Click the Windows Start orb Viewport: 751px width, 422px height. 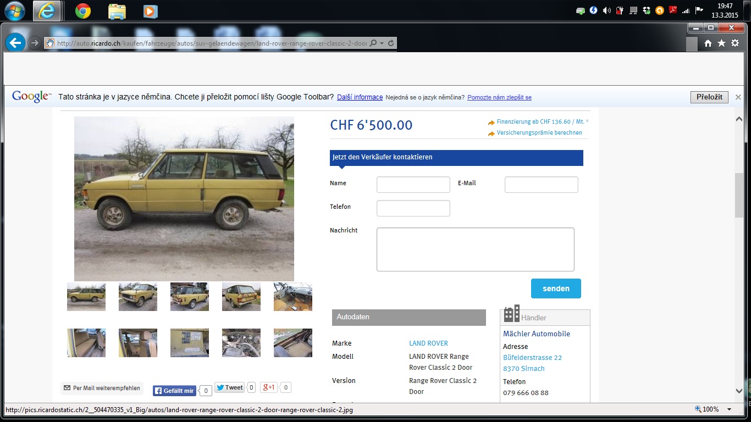pyautogui.click(x=14, y=11)
